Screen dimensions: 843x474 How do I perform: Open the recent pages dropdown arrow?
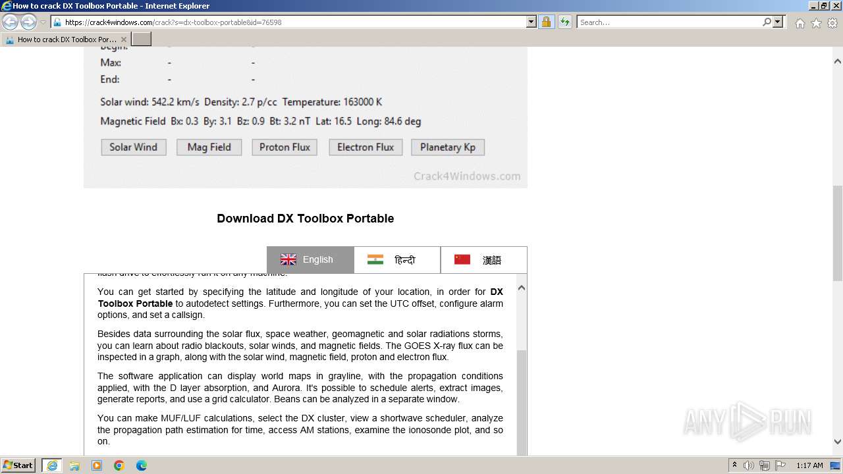pos(43,22)
